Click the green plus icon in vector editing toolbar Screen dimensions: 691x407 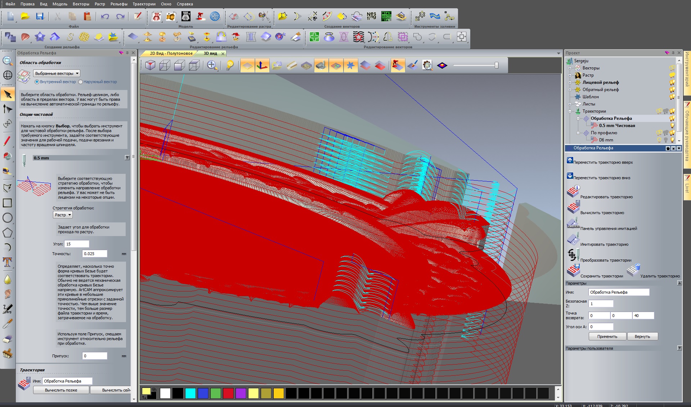314,37
